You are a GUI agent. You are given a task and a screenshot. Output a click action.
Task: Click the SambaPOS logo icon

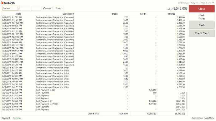2,3
